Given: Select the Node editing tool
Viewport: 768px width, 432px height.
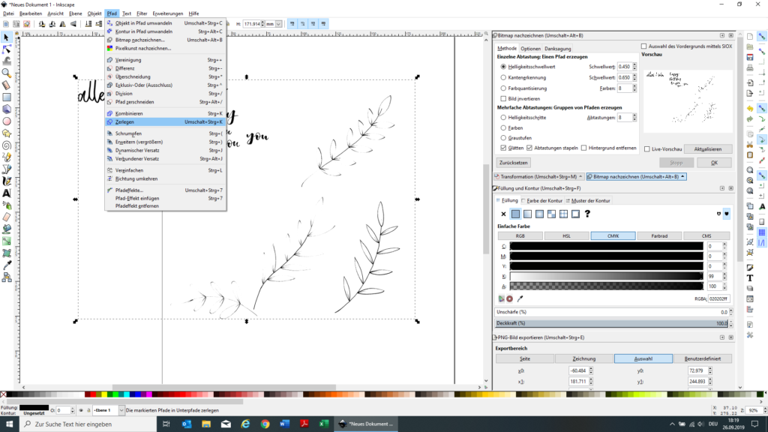Looking at the screenshot, I should [x=7, y=49].
